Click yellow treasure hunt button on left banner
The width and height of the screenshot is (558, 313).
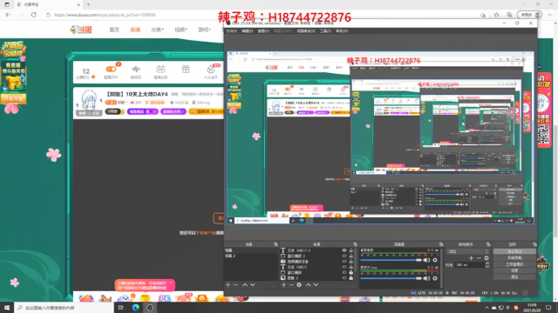click(x=14, y=98)
